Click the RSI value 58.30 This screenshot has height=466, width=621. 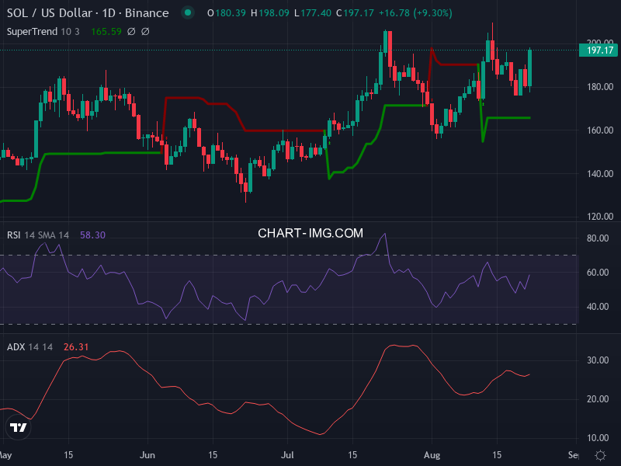pyautogui.click(x=93, y=235)
